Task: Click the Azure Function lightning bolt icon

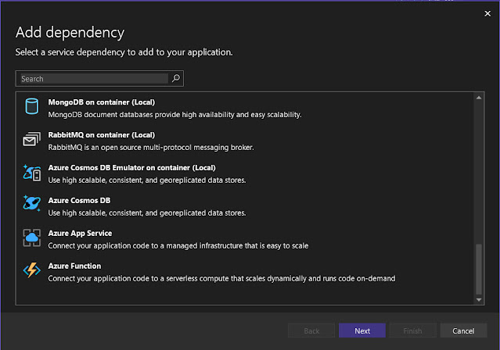Action: coord(31,271)
